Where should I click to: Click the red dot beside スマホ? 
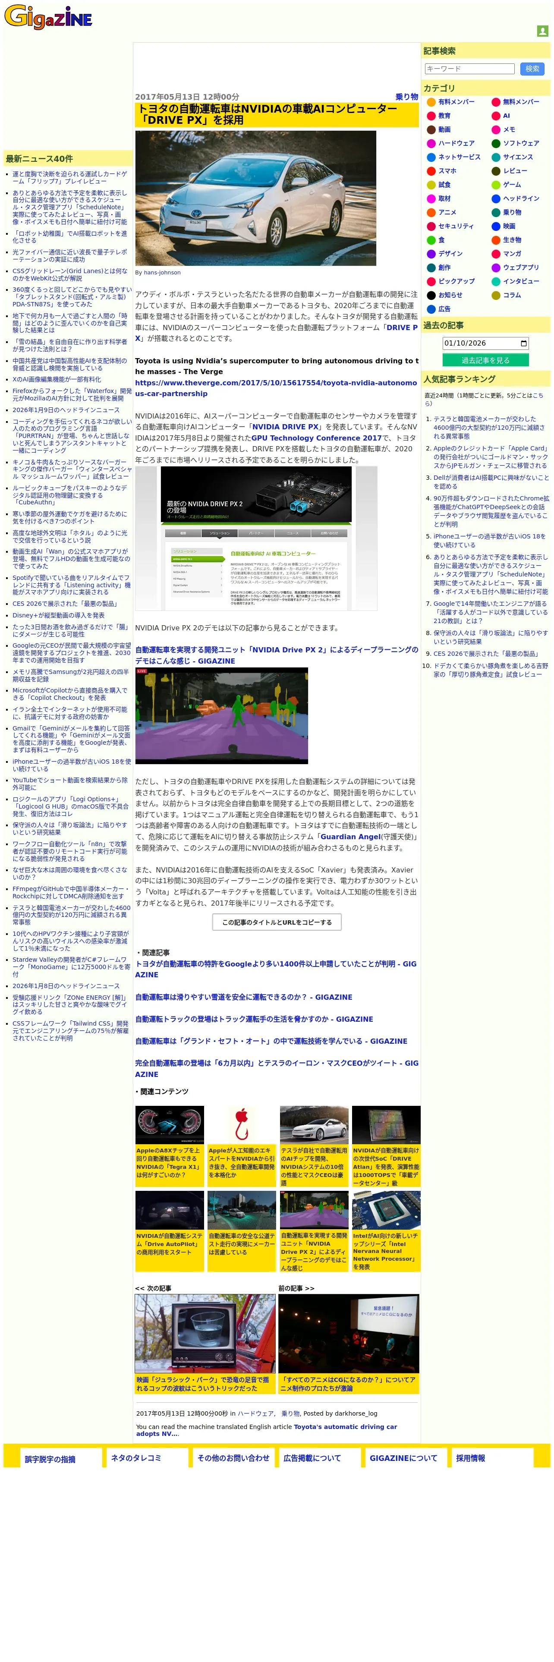coord(431,171)
